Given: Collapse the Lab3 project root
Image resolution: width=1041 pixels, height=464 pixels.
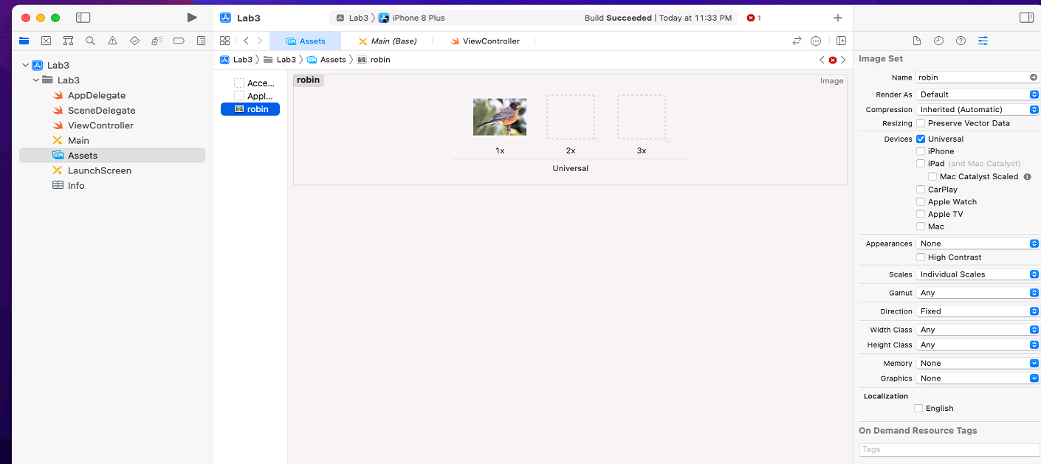Looking at the screenshot, I should tap(25, 65).
